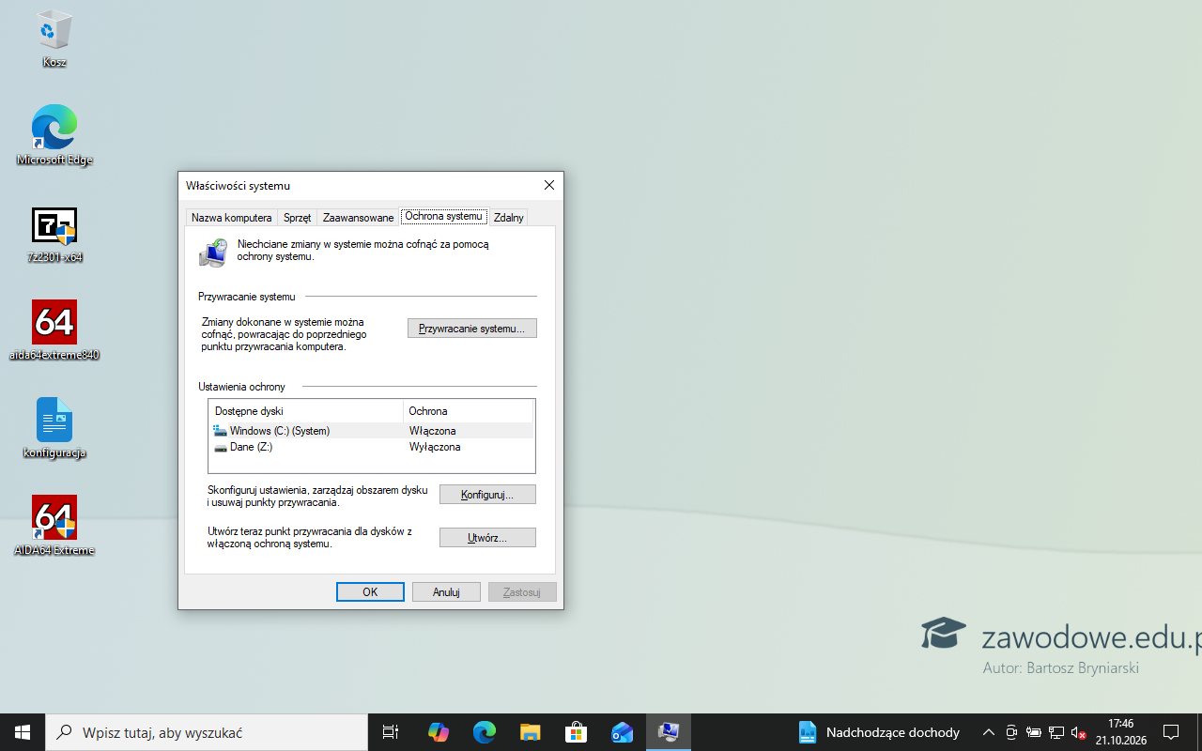This screenshot has height=751, width=1202.
Task: Click the battery tray icon
Action: pos(1034,732)
